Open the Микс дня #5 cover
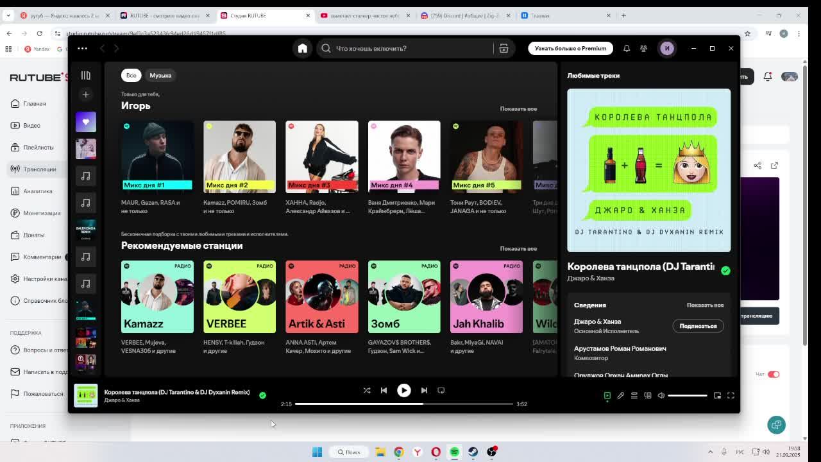Screen dimensions: 821x462 (x=486, y=157)
